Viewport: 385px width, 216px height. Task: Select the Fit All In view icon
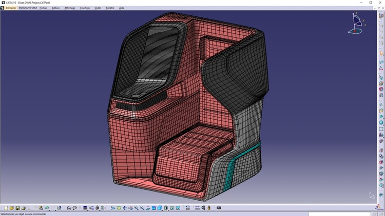point(119,208)
